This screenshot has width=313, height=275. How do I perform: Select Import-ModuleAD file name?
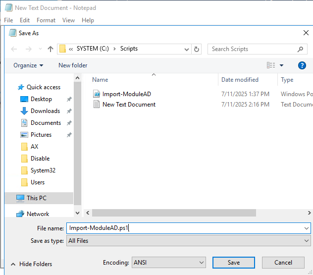[127, 94]
